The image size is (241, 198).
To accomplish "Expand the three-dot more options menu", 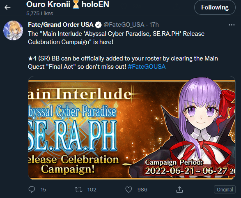I will pos(232,25).
